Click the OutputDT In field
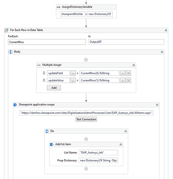The height and width of the screenshot is (179, 173). pyautogui.click(x=126, y=42)
